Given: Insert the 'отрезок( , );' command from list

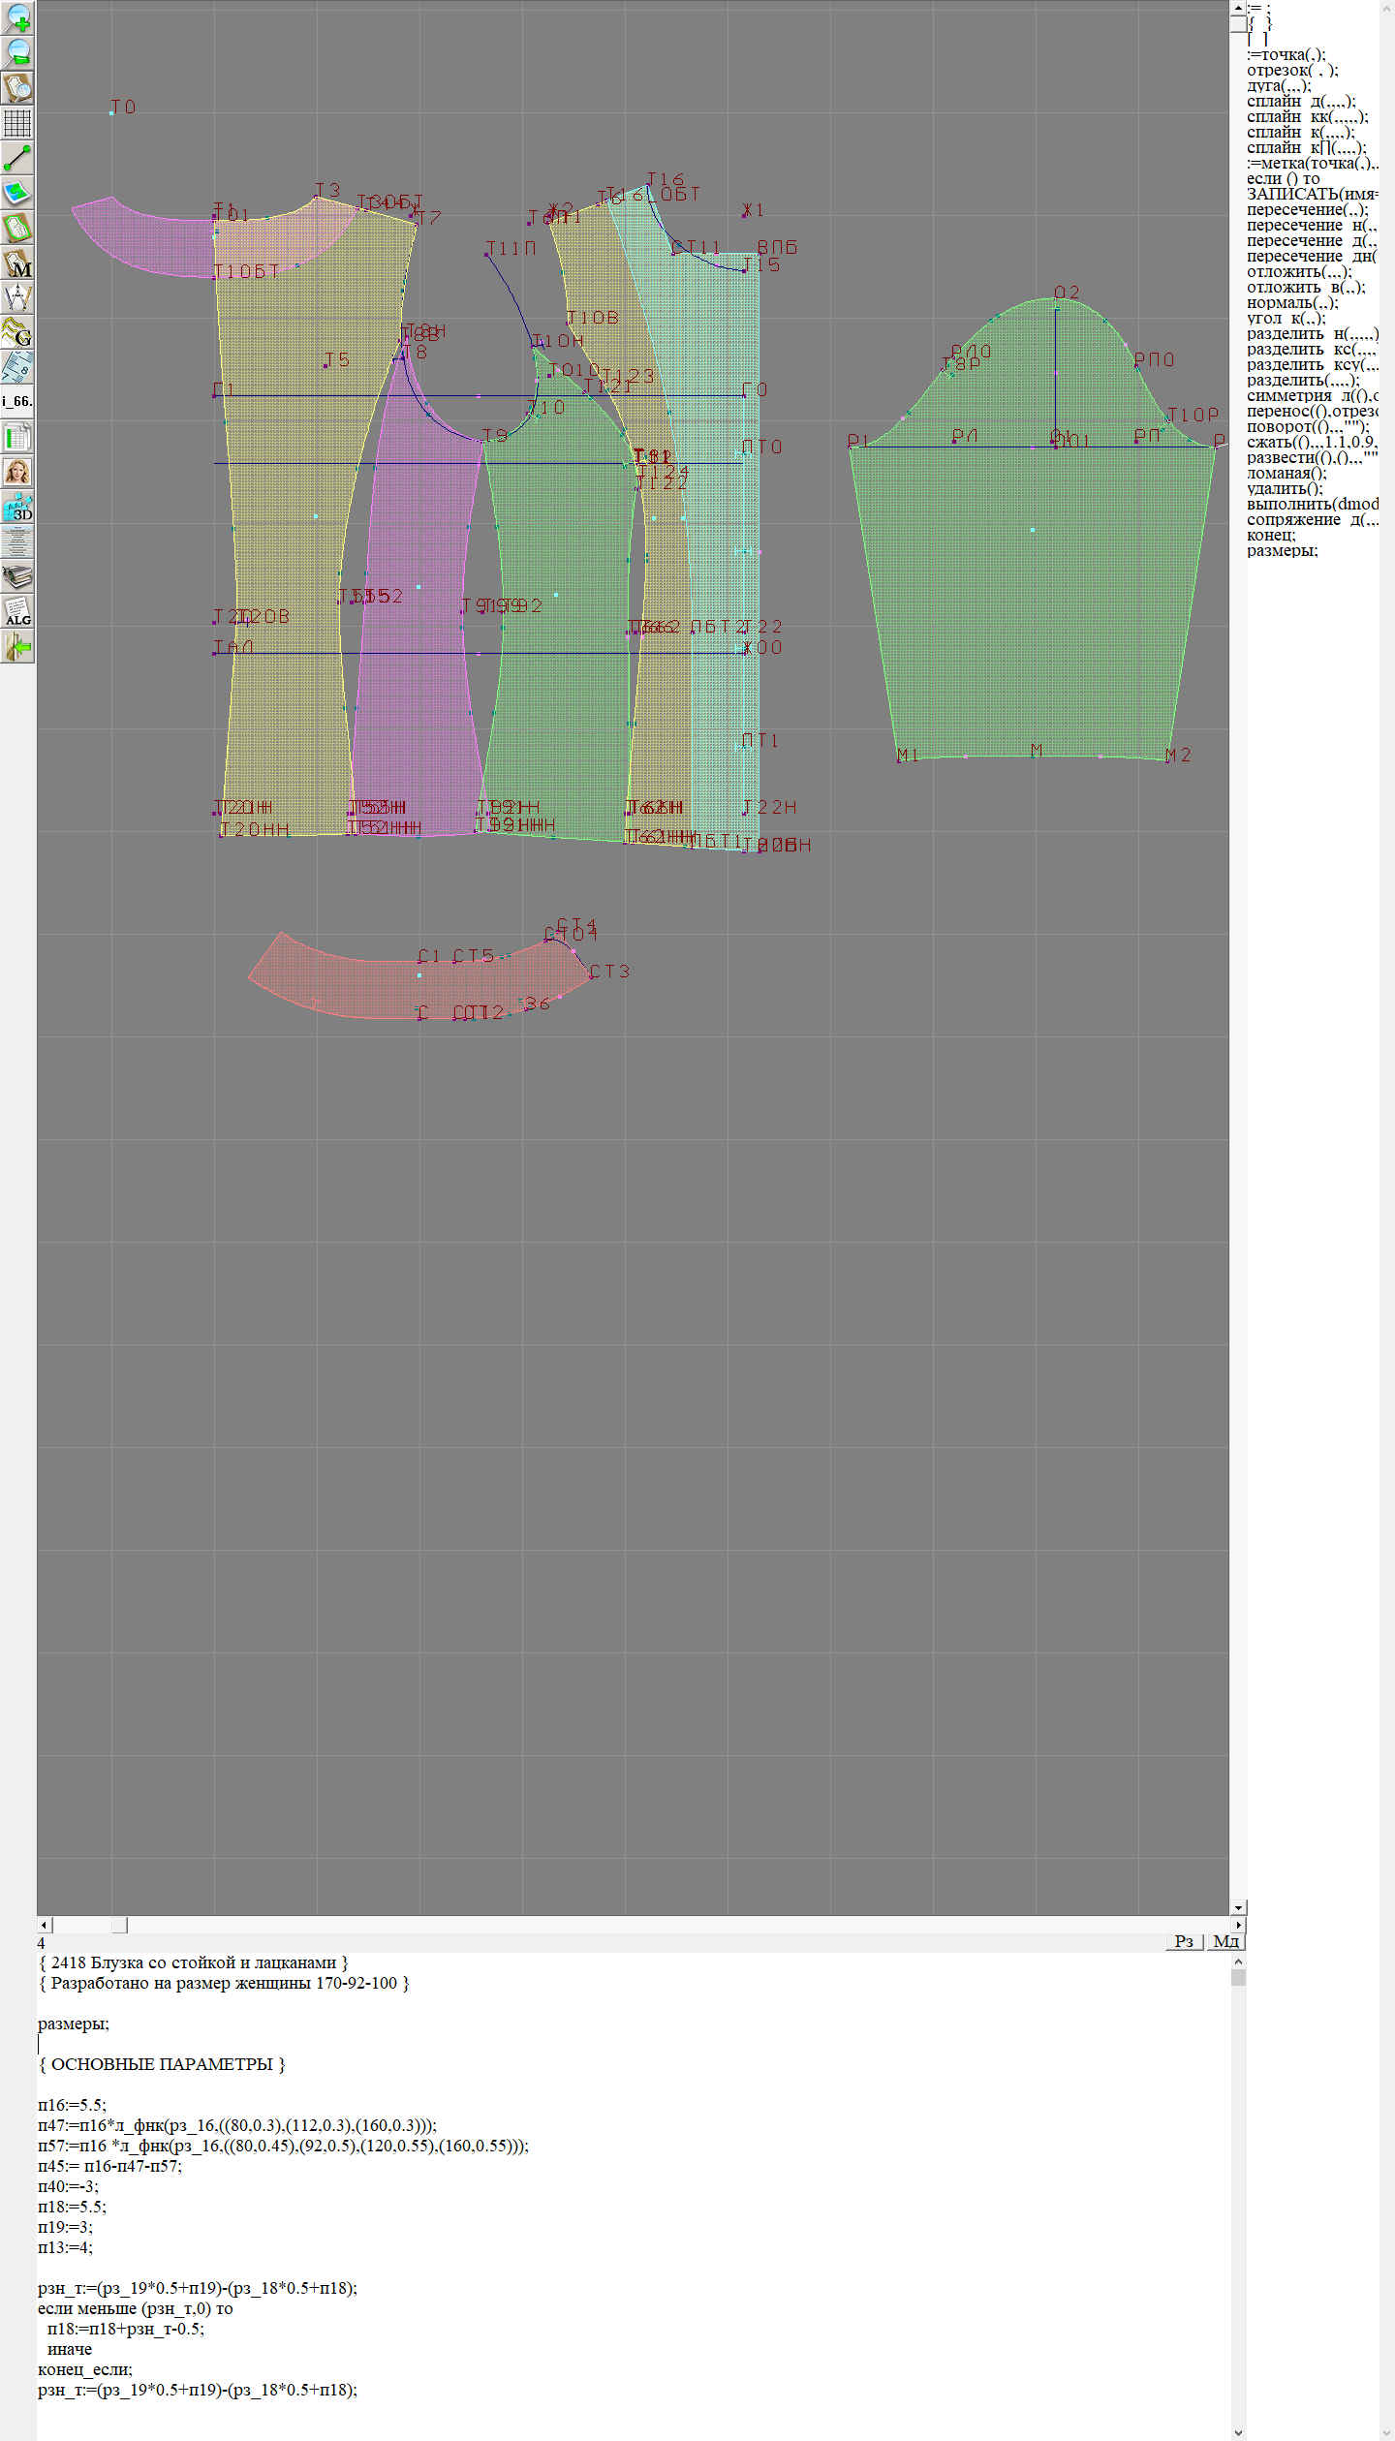Looking at the screenshot, I should tap(1291, 70).
